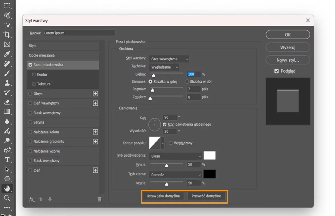Click the Ustaw jako domyślne button
The height and width of the screenshot is (216, 335).
point(163,196)
